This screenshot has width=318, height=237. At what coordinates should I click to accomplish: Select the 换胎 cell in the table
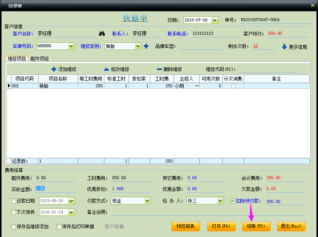(58, 86)
